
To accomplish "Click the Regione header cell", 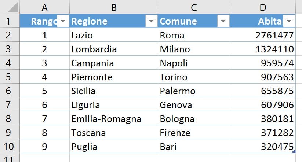I will coord(108,21).
